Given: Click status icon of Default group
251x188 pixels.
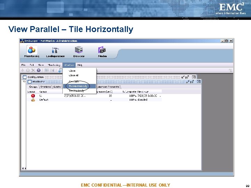Looking at the screenshot, I should [x=33, y=100].
